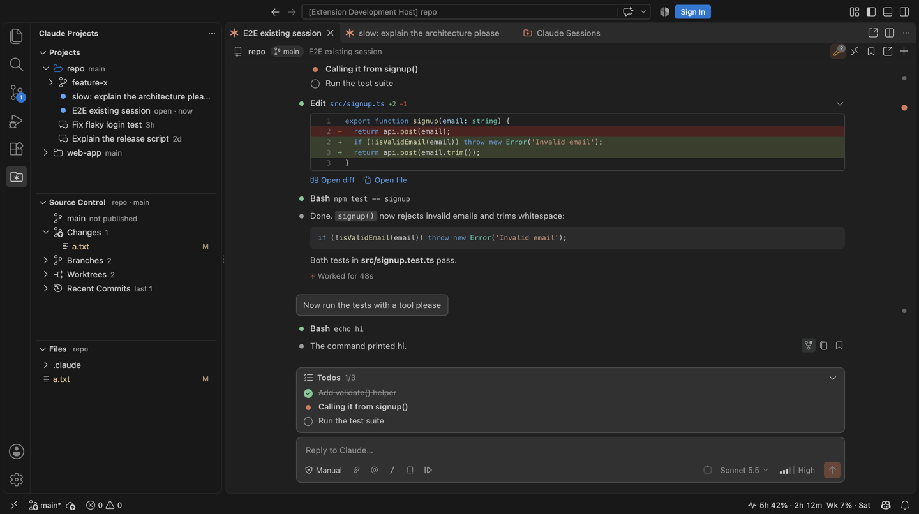Open the Explorer view in the activity bar
This screenshot has width=919, height=514.
click(17, 36)
